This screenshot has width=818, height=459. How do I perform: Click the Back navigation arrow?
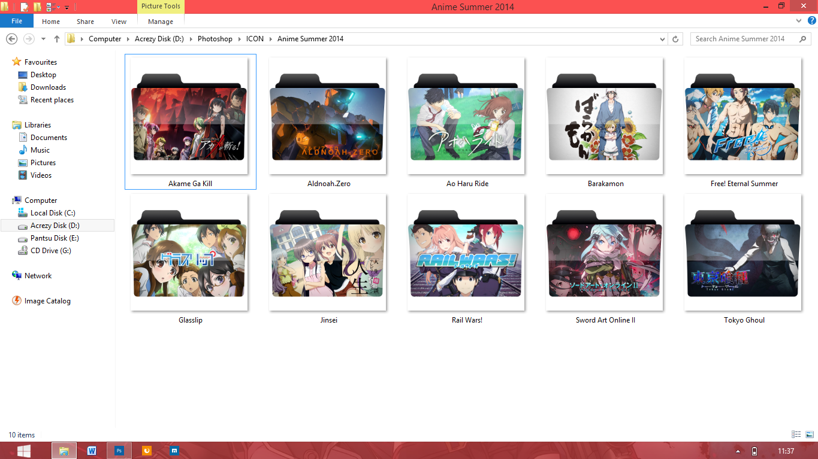coord(11,39)
